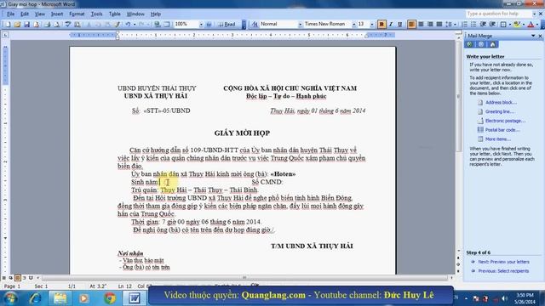Increase paragraph indent
This screenshot has width=545, height=306.
pyautogui.click(x=492, y=25)
